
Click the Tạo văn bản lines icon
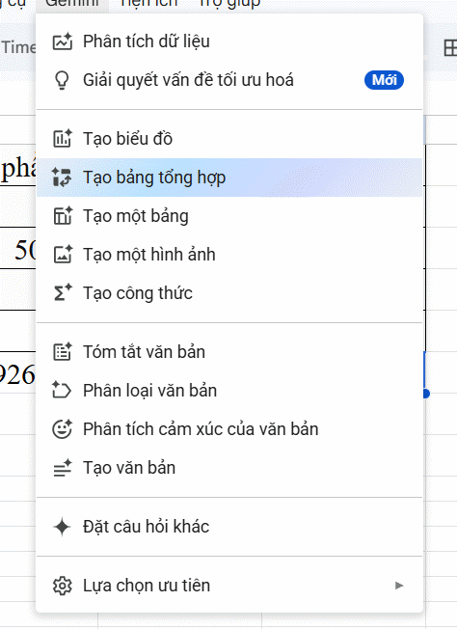[x=63, y=468]
